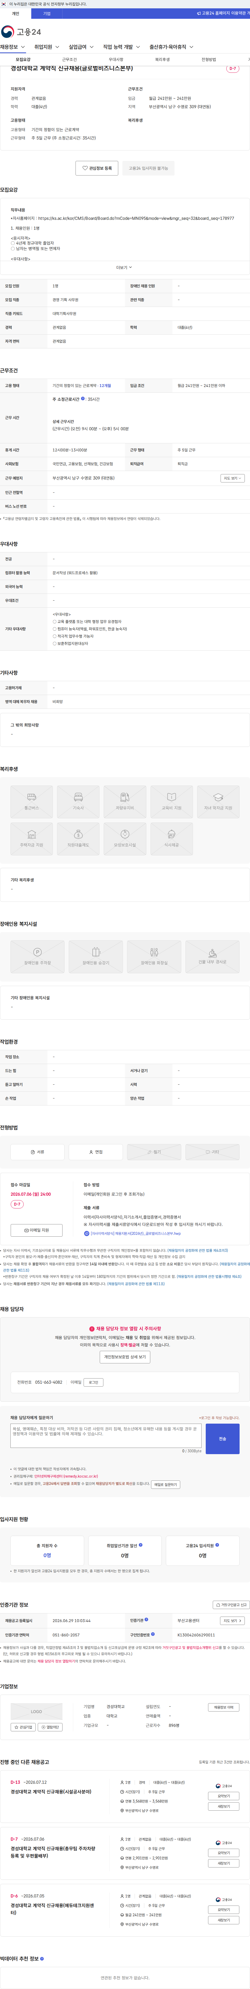Focus the 채용 담당자에게 질문하기 text box
250x1989 pixels.
tap(106, 1435)
